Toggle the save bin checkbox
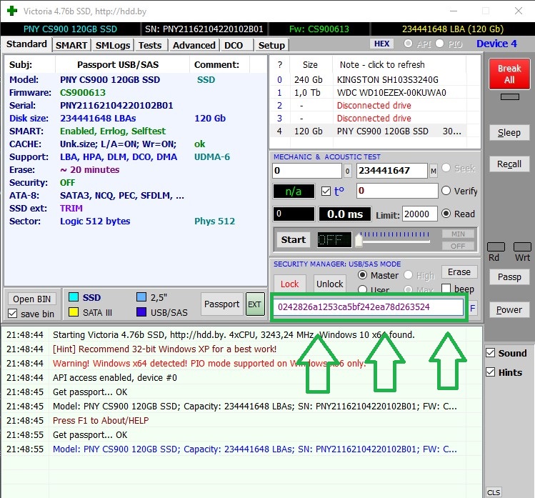535x498 pixels. click(x=12, y=314)
